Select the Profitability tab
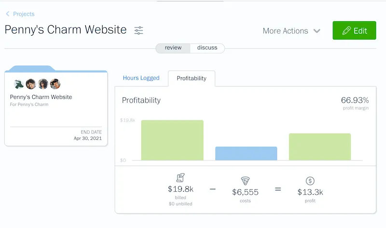Screen dimensions: 386x228 click(x=192, y=78)
